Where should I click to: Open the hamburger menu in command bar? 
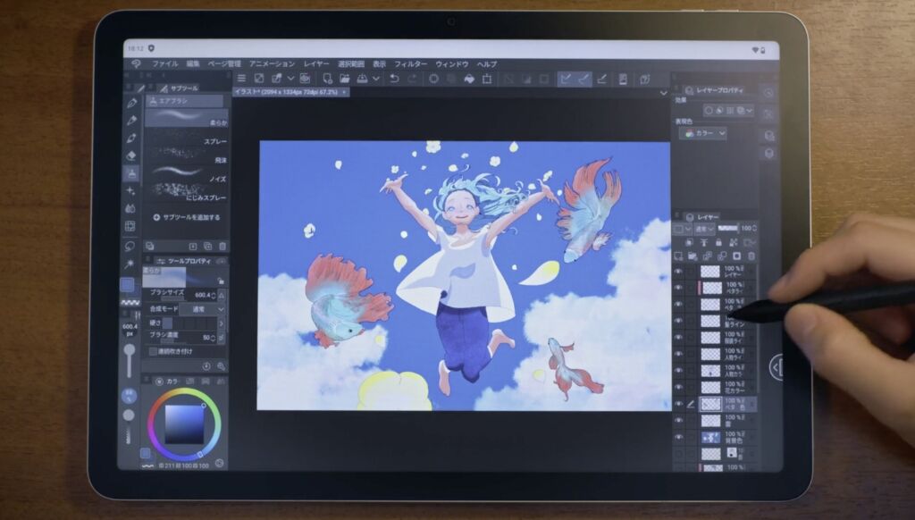(x=241, y=79)
